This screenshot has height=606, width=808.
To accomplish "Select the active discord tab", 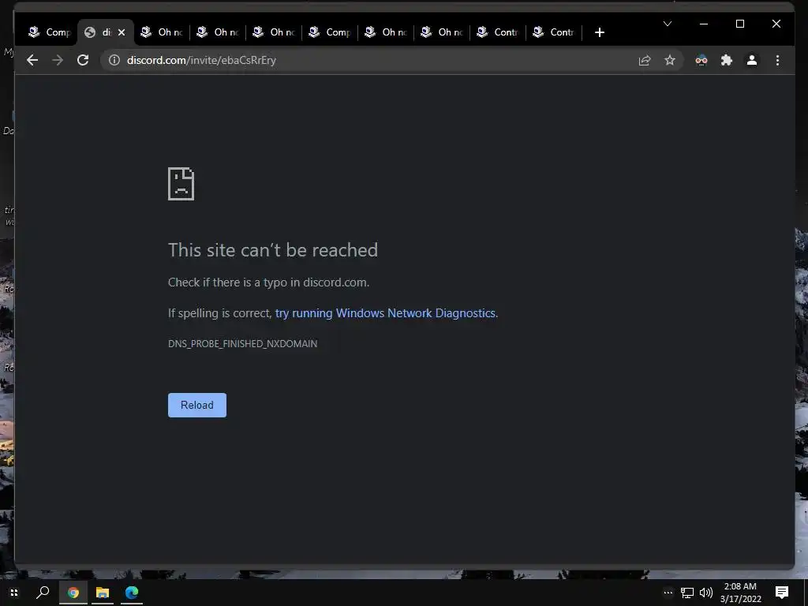I will coord(106,32).
